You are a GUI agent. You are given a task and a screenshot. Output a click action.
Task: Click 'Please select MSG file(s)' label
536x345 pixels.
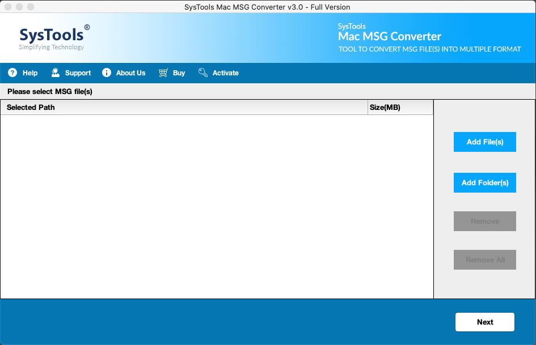point(50,92)
